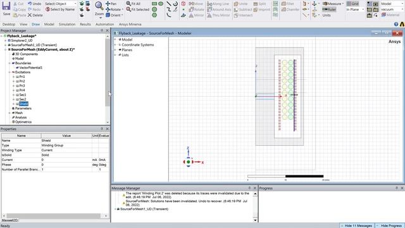Click the Fillet tool

288,4
